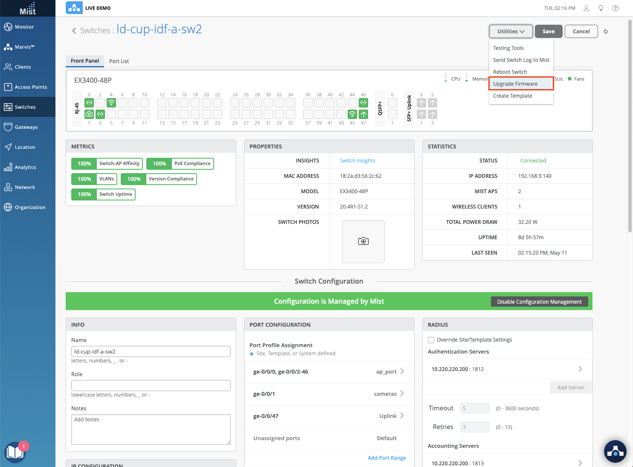Select Upgrade Firmware from menu

point(515,84)
